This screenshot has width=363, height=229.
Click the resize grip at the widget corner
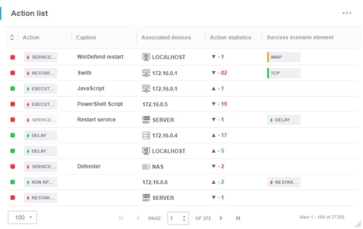point(358,224)
